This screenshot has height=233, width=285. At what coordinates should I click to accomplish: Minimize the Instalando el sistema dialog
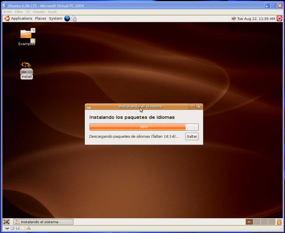[191, 107]
